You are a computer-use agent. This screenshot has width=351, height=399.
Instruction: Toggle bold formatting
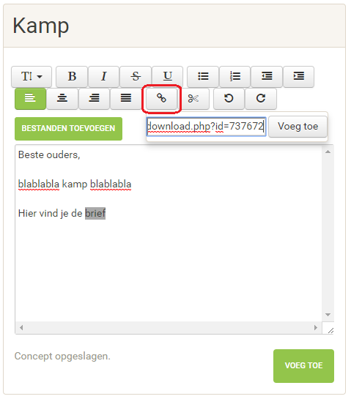pos(72,77)
